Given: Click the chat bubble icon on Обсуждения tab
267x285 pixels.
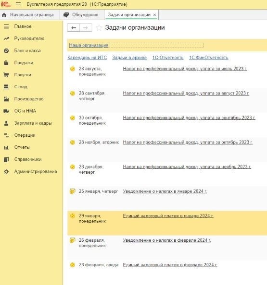Looking at the screenshot, I should [66, 15].
